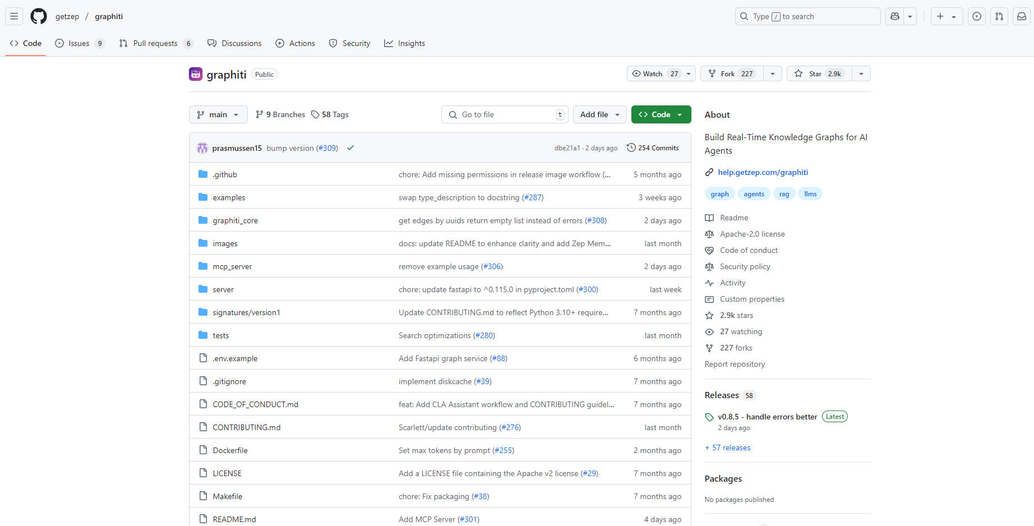The width and height of the screenshot is (1034, 526).
Task: Open the Makefile file
Action: 228,496
